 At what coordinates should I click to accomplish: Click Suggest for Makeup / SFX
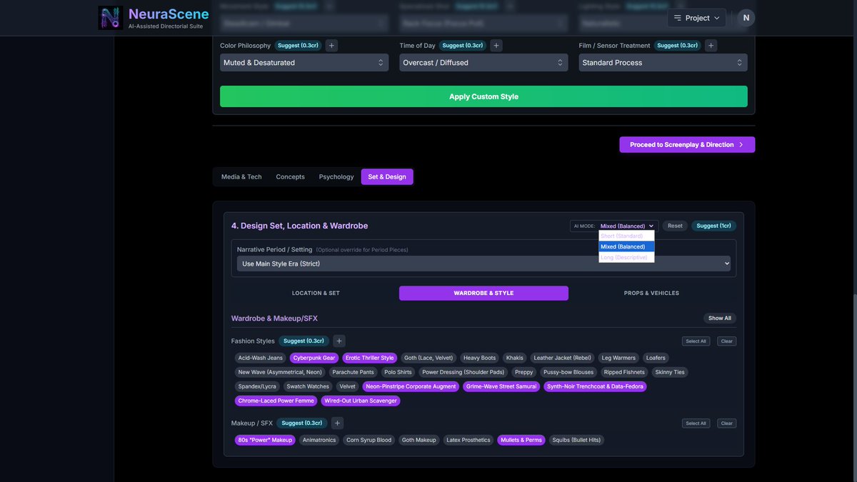click(x=303, y=423)
